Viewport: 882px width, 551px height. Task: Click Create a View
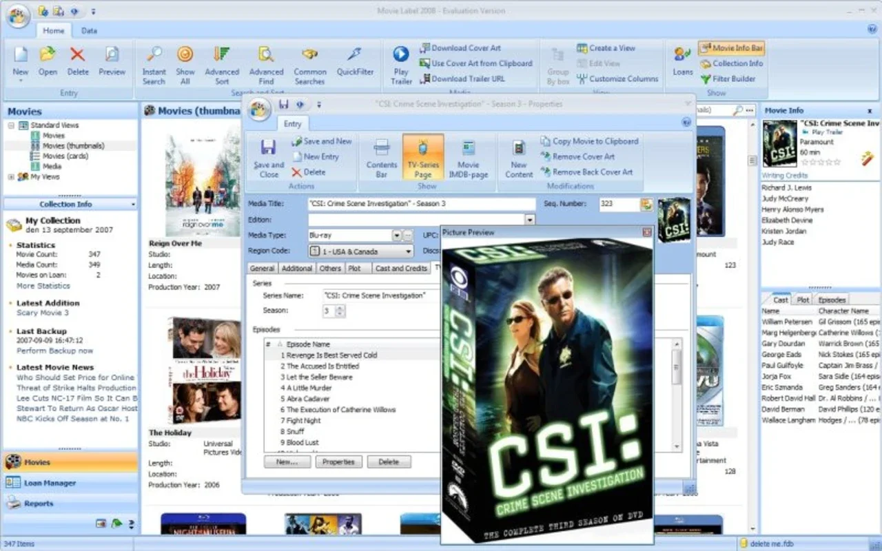click(606, 48)
